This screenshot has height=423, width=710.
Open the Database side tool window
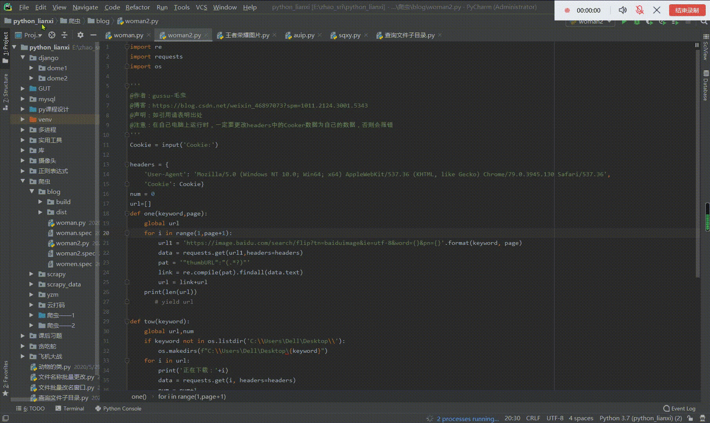point(705,86)
